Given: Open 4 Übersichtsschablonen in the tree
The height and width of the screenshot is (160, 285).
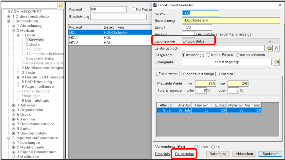Looking at the screenshot, I should click(45, 54).
